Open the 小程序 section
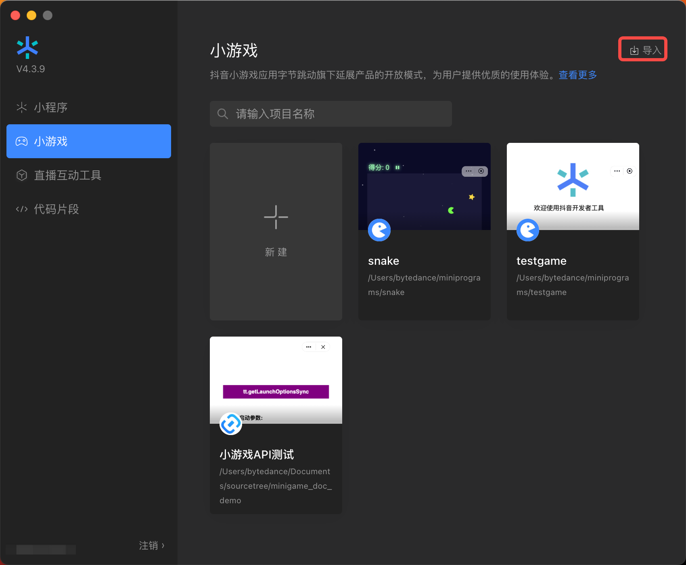This screenshot has width=686, height=565. tap(89, 107)
